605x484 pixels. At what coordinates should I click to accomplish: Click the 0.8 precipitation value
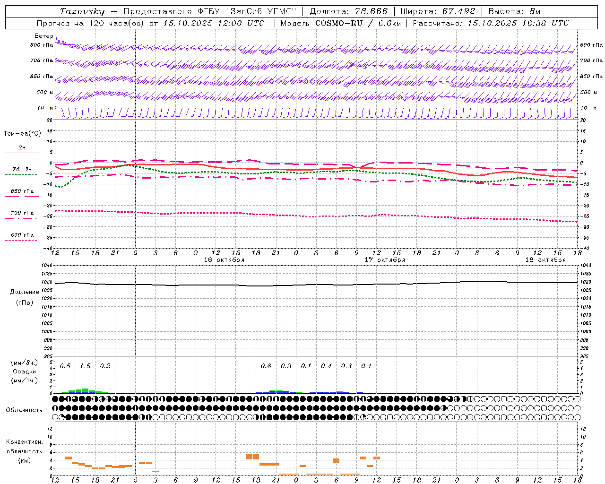click(286, 366)
